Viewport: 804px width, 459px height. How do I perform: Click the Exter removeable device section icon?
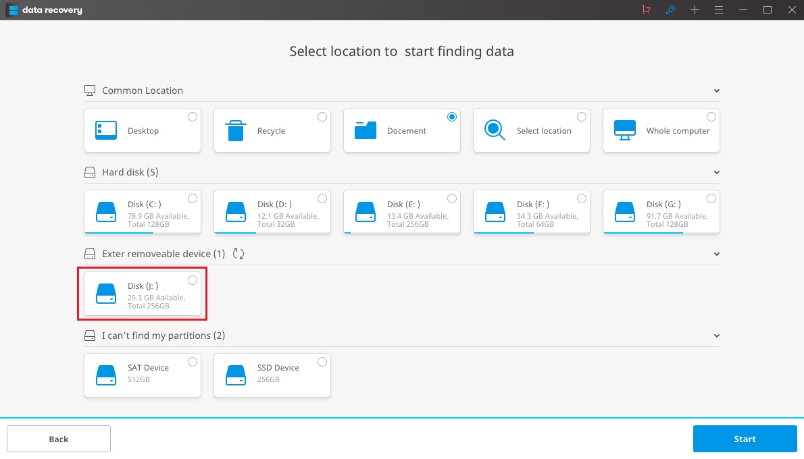(x=90, y=254)
